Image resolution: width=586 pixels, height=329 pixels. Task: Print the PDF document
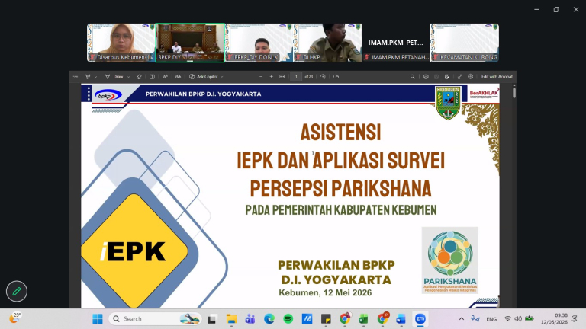426,76
